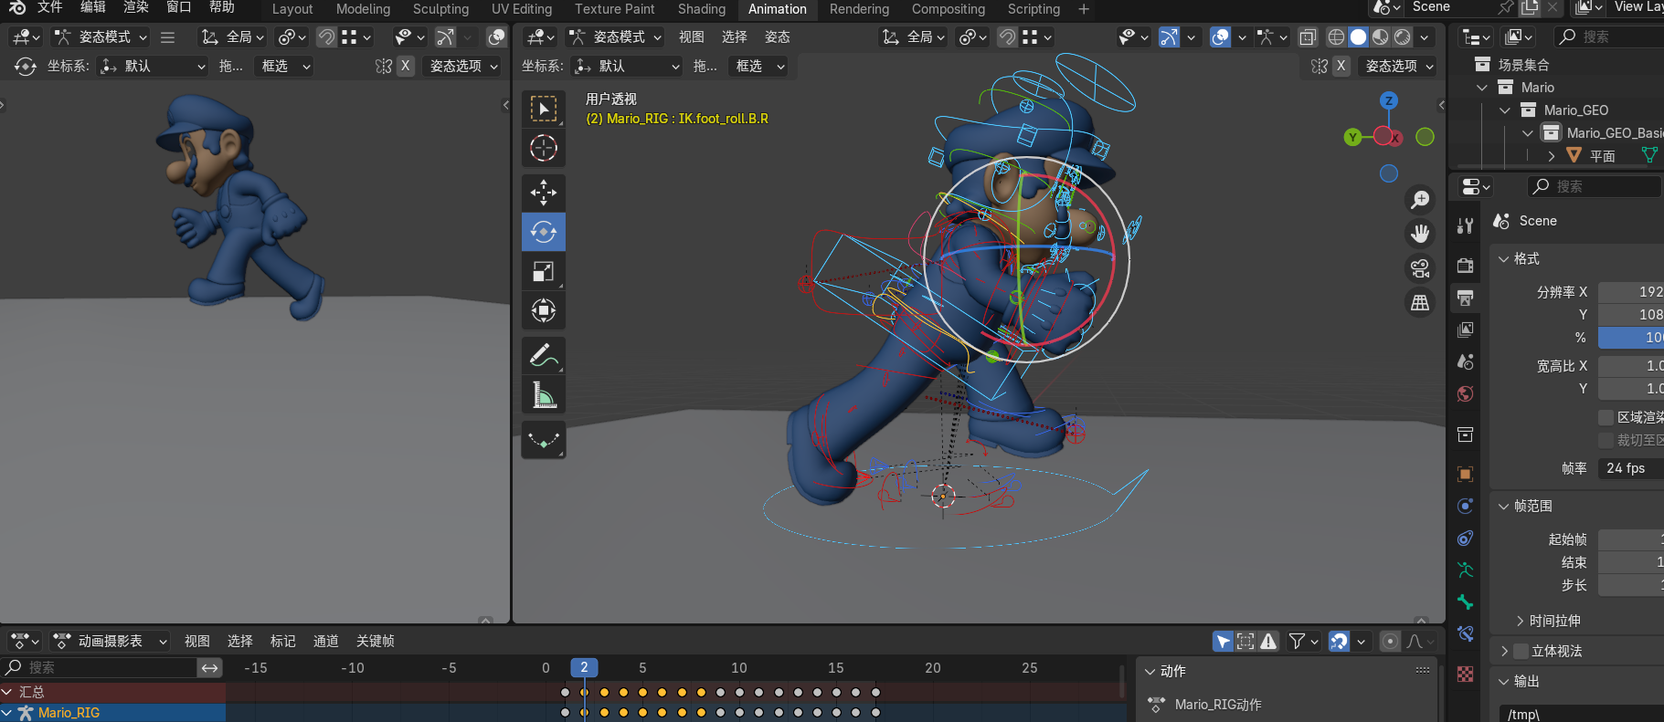The image size is (1664, 722).
Task: Open the Armature data running-figure tab
Action: click(1466, 570)
